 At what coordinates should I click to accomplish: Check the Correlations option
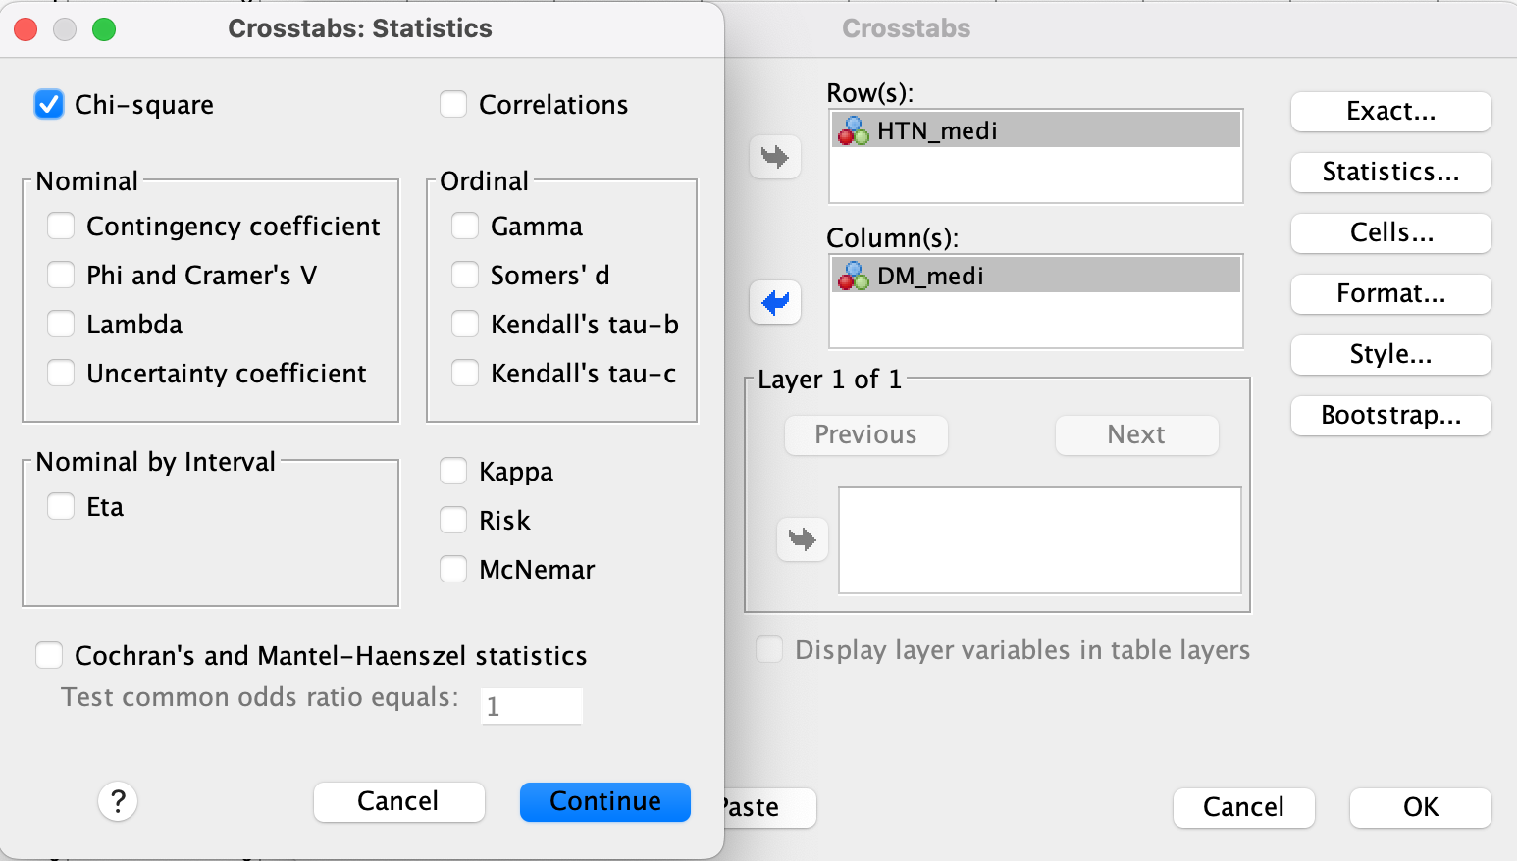point(453,105)
